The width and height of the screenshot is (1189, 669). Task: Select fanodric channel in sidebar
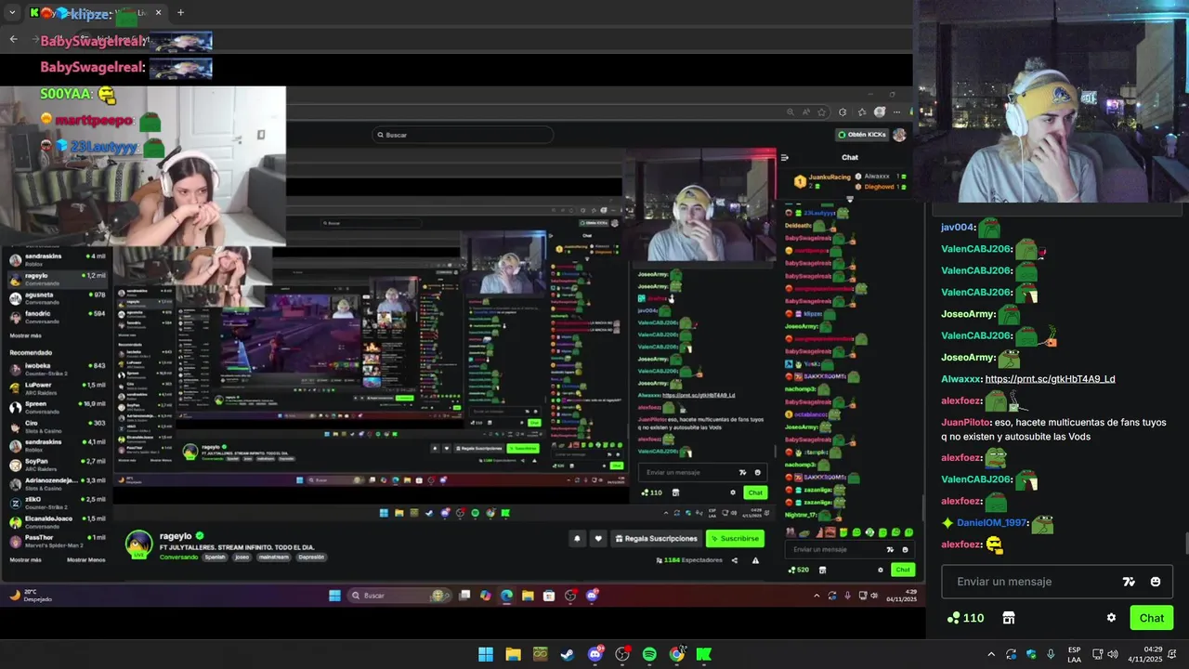(57, 317)
